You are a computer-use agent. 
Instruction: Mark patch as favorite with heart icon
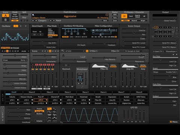[107, 15]
